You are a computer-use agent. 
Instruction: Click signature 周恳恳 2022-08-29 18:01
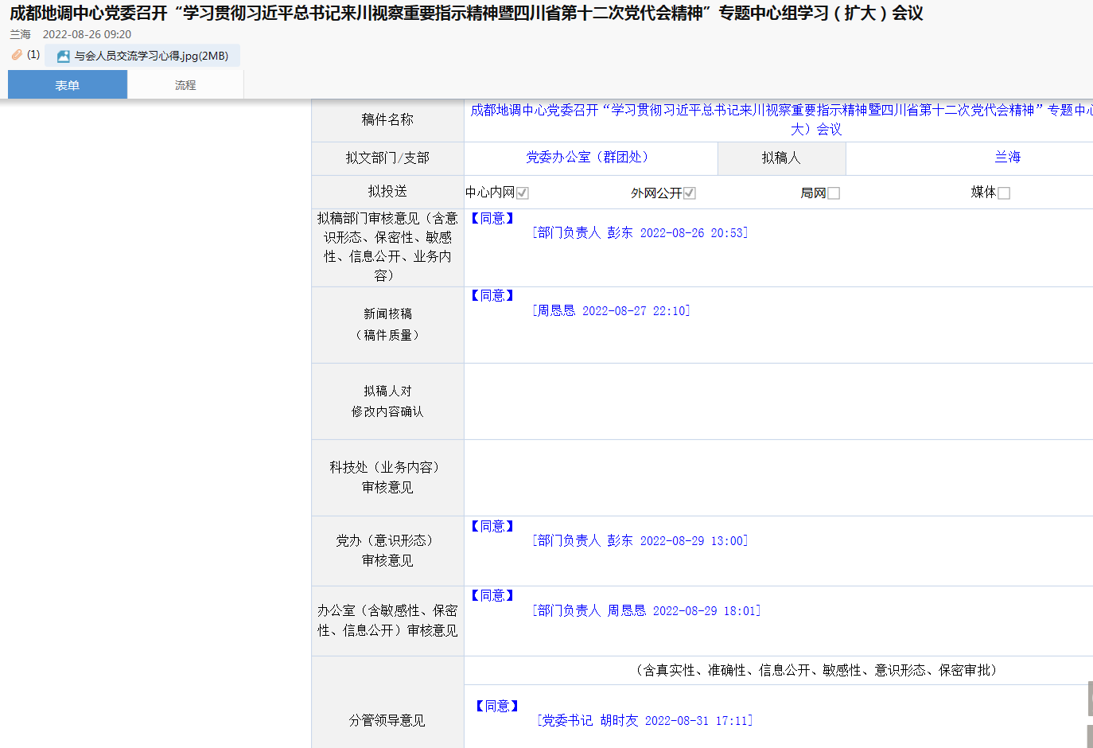(x=647, y=611)
